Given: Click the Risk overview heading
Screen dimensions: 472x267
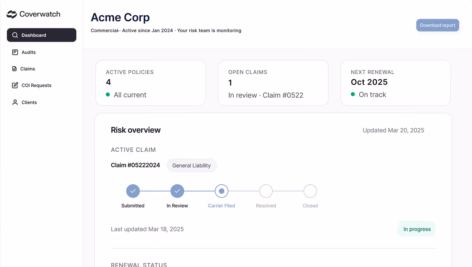Looking at the screenshot, I should [136, 130].
